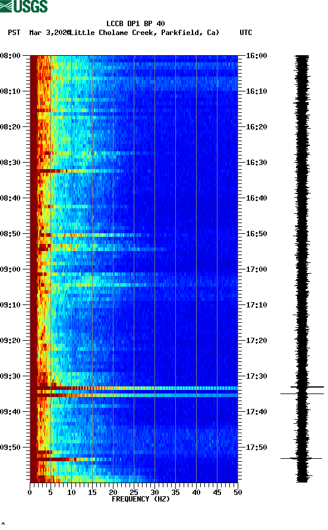Click the '08:00' PST time label

(x=10, y=56)
